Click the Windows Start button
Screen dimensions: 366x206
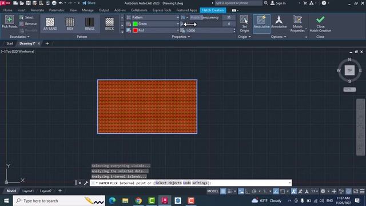(6, 201)
